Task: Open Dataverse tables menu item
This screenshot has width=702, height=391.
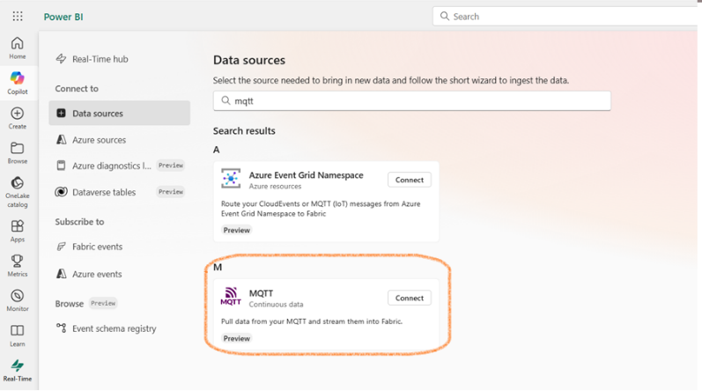Action: [x=120, y=192]
